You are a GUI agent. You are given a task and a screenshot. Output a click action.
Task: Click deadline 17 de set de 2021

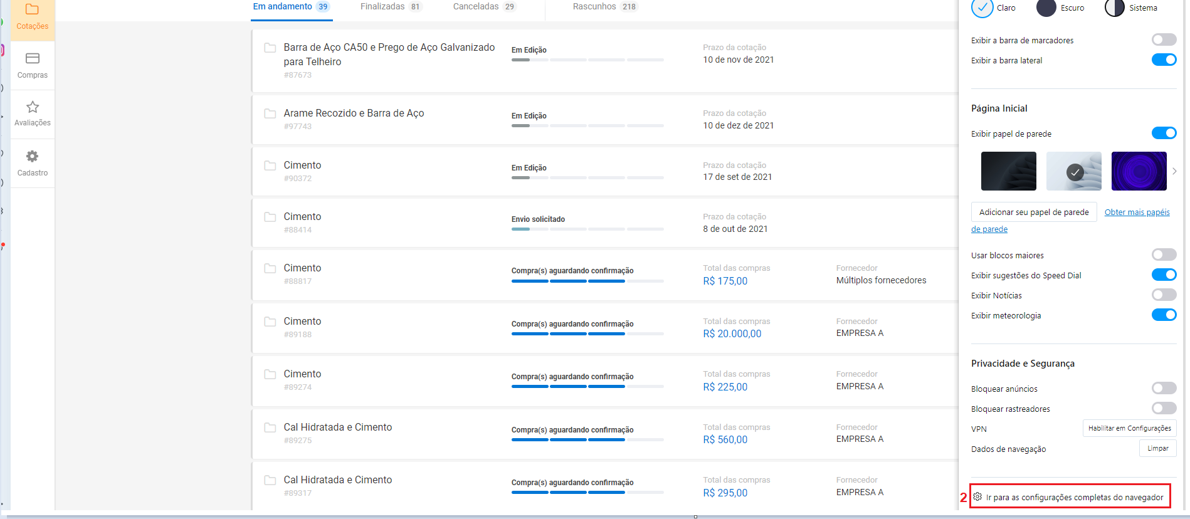[x=737, y=177]
